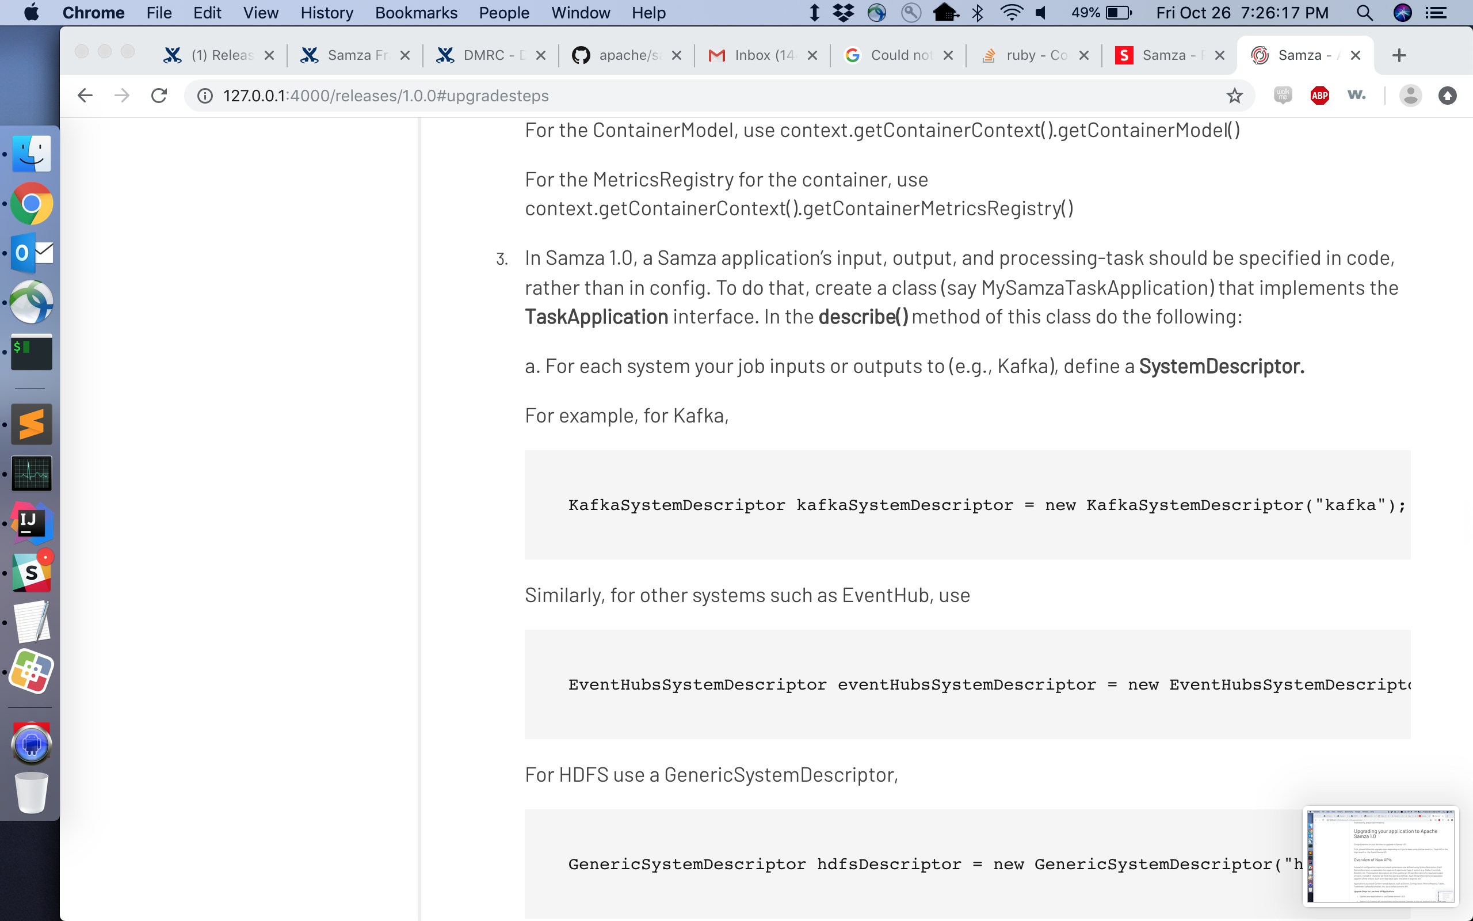Open new tab with plus button

[x=1399, y=55]
